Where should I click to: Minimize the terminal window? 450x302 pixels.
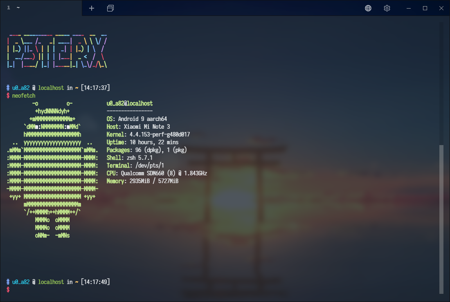click(408, 8)
